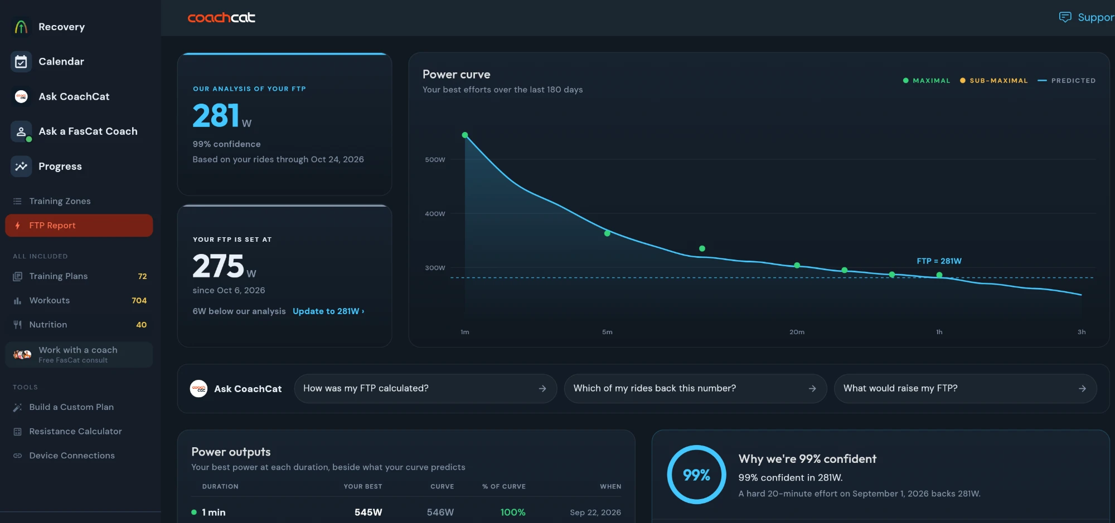Open the Workouts library label
1115x523 pixels.
[x=50, y=301]
